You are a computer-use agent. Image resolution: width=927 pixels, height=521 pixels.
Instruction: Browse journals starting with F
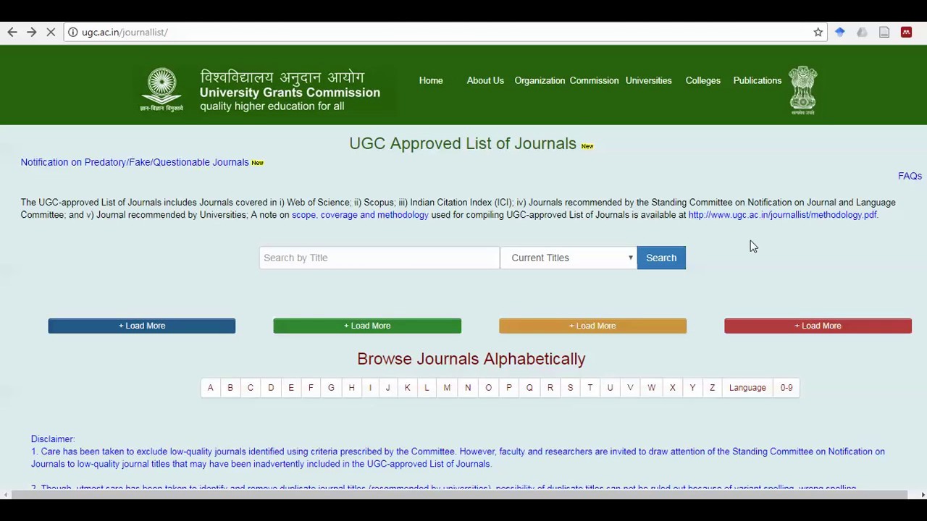(x=311, y=388)
